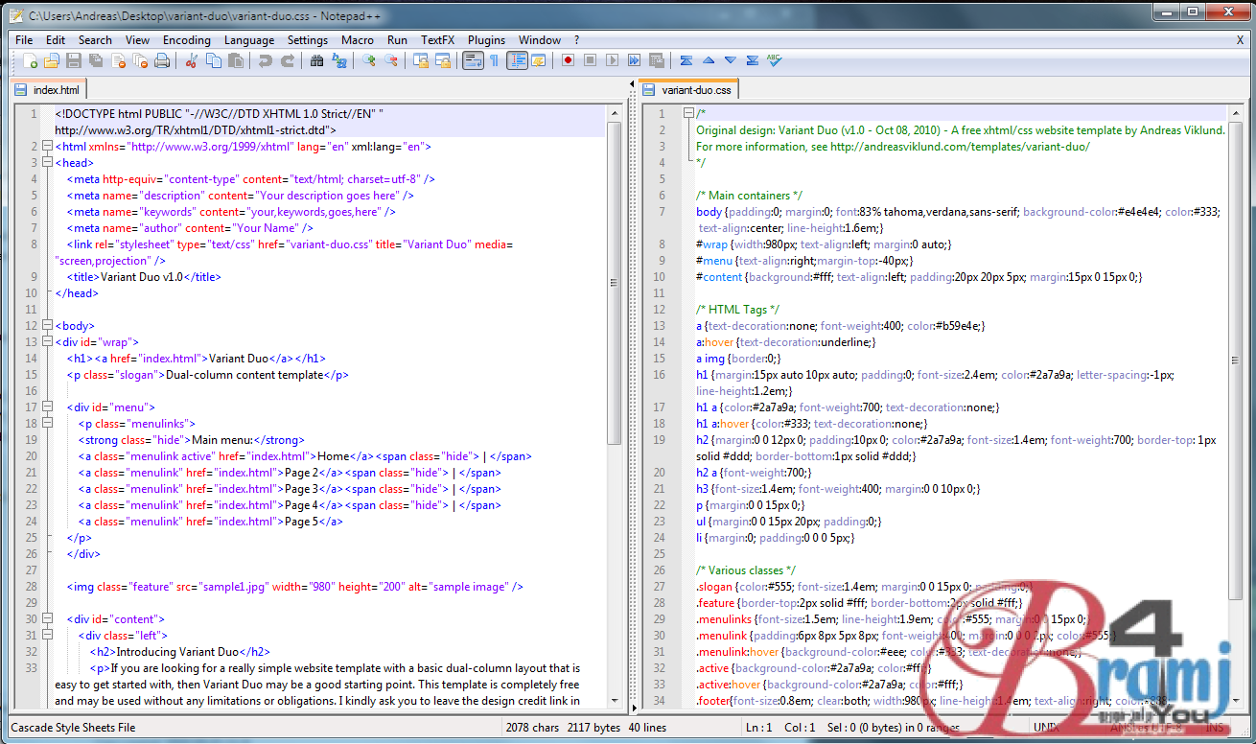Click the Play macro recording icon

(x=612, y=59)
